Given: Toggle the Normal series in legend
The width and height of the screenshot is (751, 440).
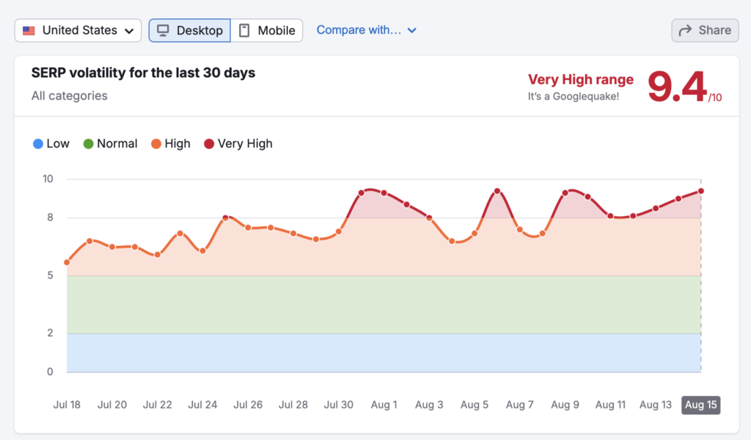Looking at the screenshot, I should (110, 144).
